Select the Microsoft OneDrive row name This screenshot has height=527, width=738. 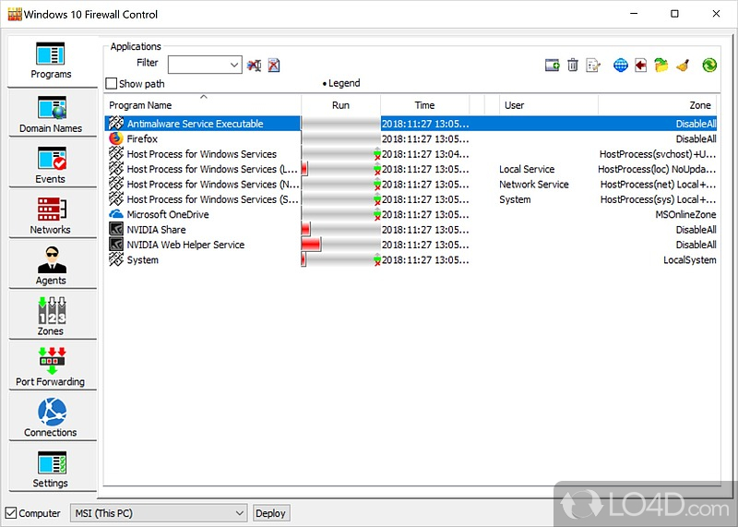(x=168, y=214)
